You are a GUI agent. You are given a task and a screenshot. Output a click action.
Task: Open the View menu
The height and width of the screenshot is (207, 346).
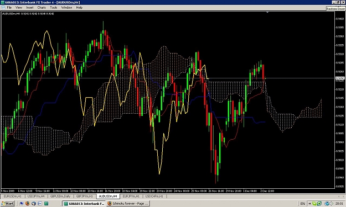pos(19,8)
